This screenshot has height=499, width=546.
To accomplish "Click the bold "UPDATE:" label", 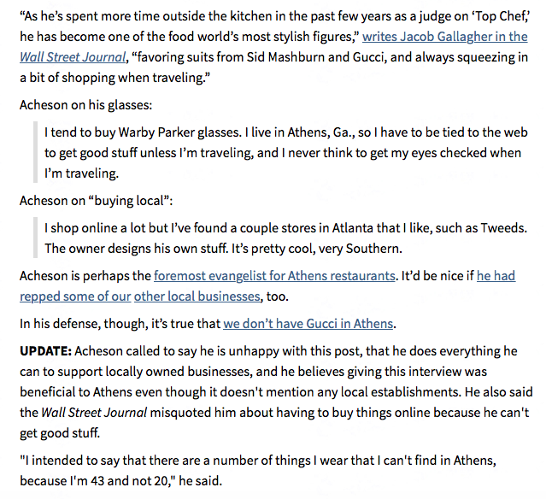I will (45, 351).
